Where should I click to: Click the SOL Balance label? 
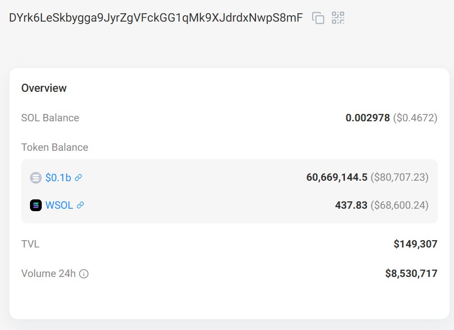point(50,118)
